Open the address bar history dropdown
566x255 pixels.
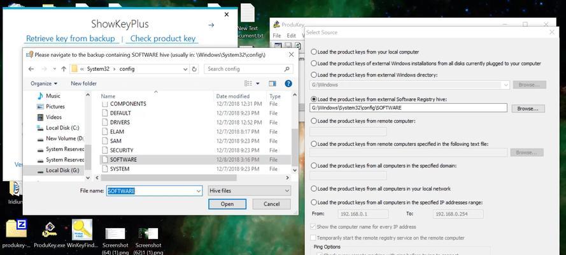coord(185,69)
